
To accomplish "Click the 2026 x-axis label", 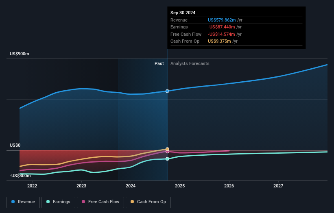I will pos(229,186).
